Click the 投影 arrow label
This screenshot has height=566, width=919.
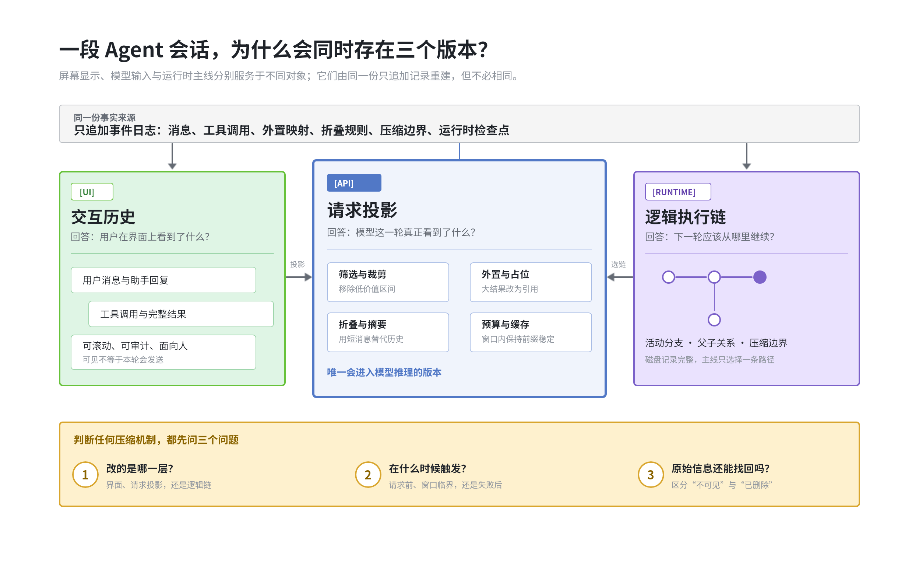297,264
